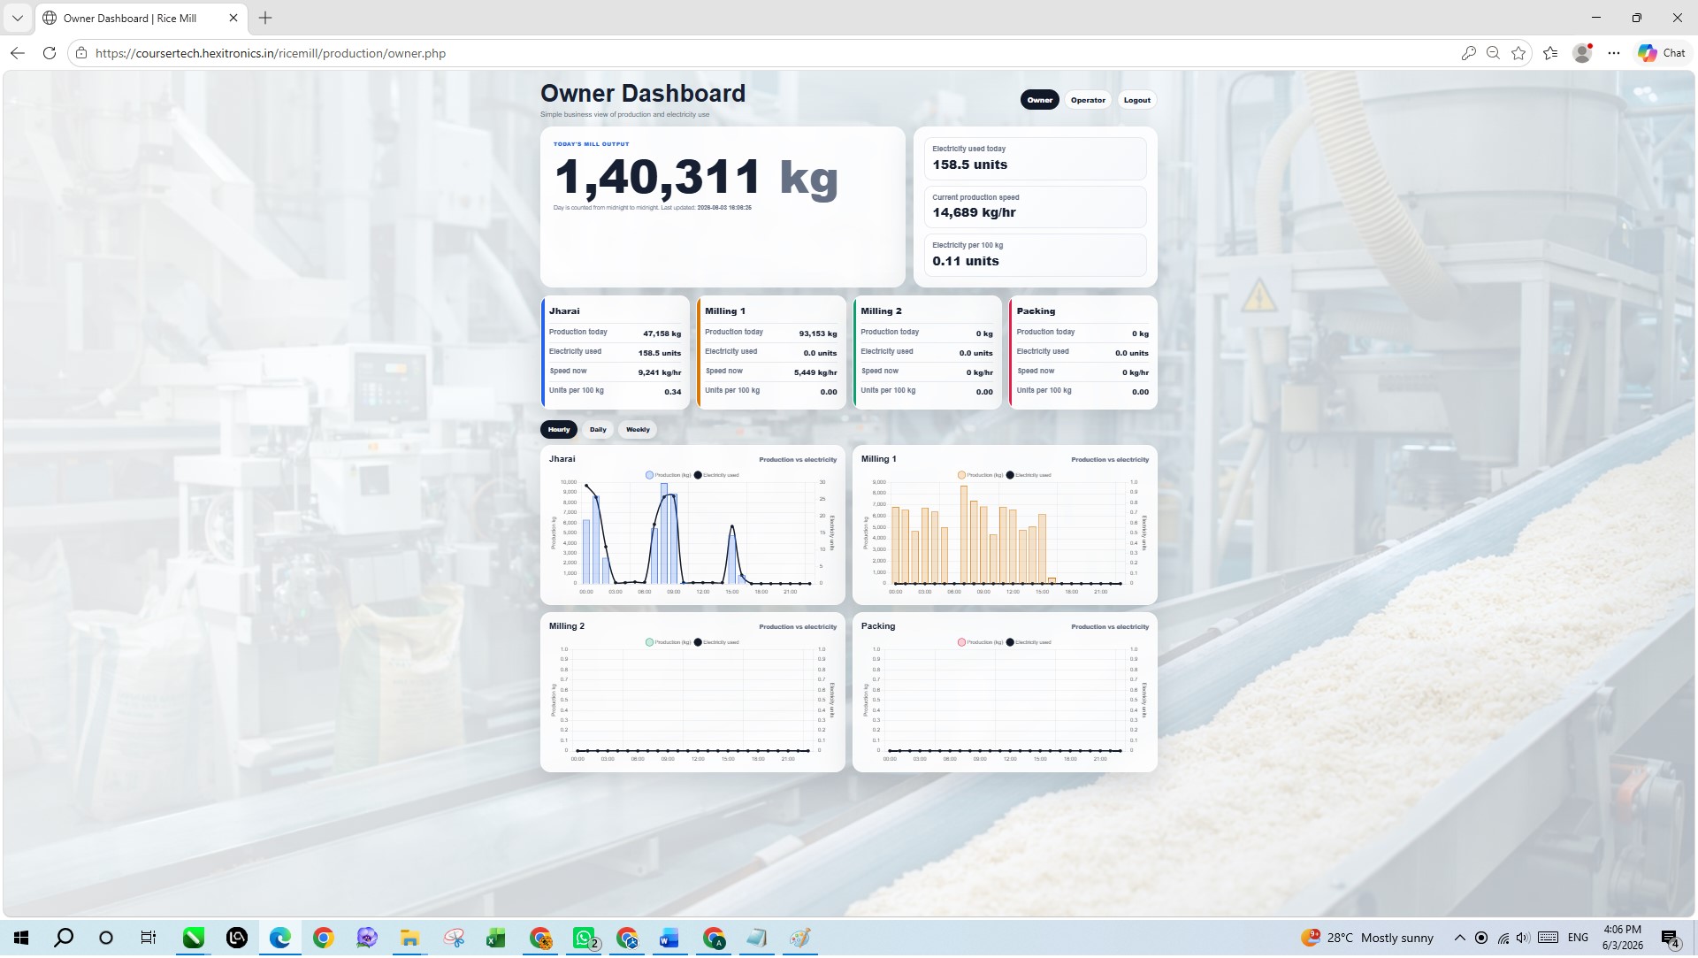The image size is (1698, 958).
Task: Toggle Production (kg) legend in Milling 1 chart
Action: (x=981, y=475)
